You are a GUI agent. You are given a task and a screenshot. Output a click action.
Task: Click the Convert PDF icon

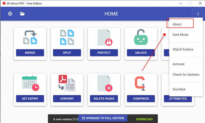pos(67,83)
